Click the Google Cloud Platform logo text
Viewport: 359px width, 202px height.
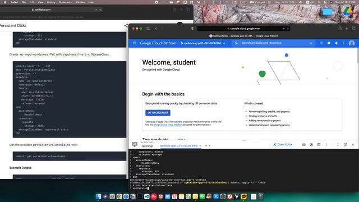[158, 43]
